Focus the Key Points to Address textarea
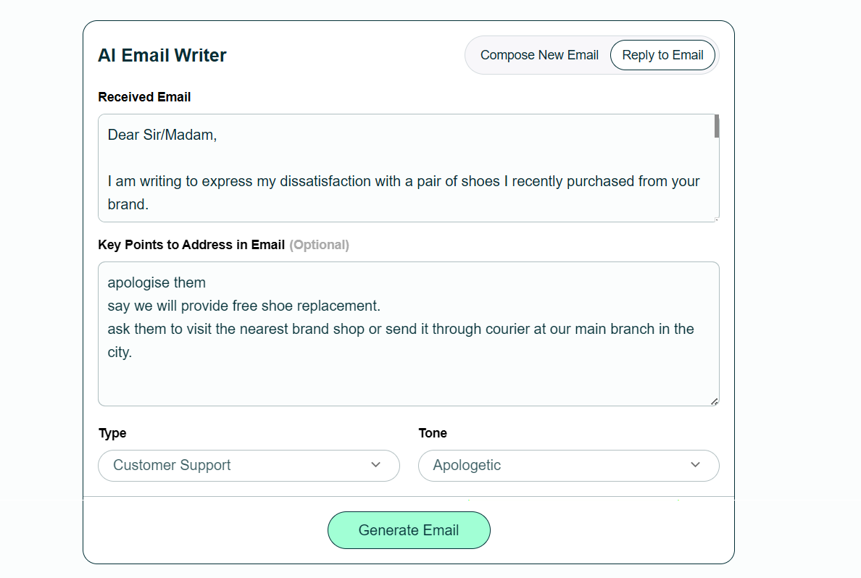The image size is (861, 578). 406,333
